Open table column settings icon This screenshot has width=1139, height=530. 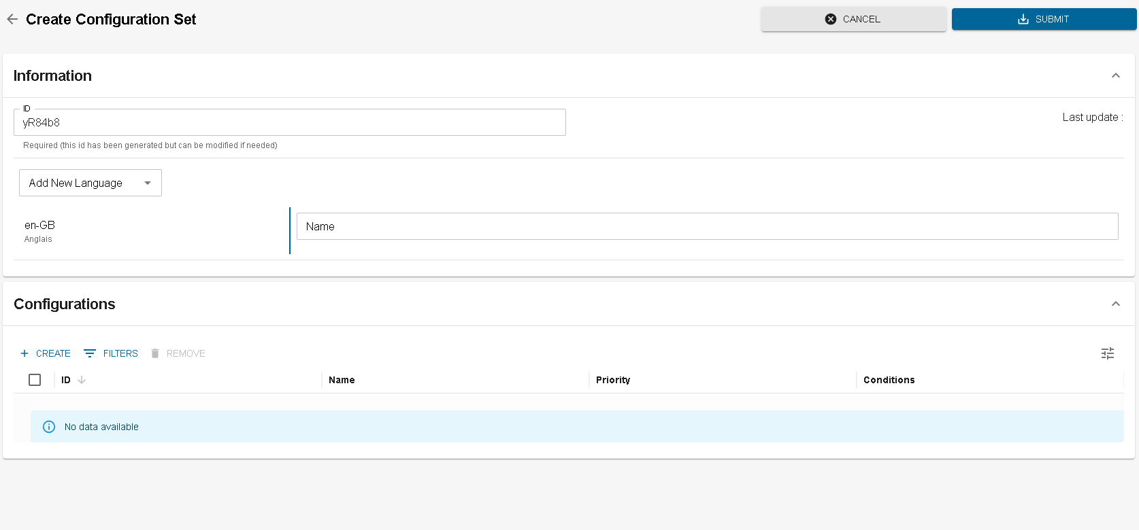pyautogui.click(x=1108, y=353)
